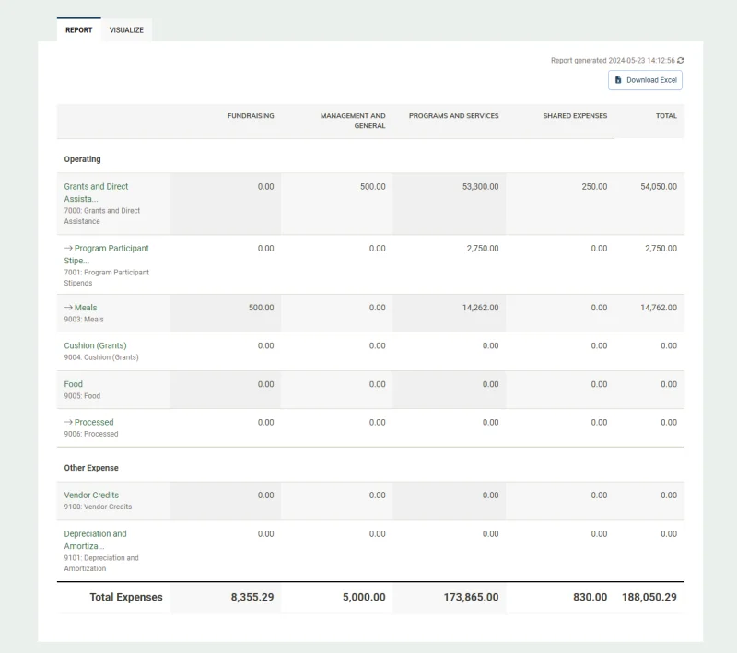This screenshot has width=737, height=653.
Task: Select the 5,000.00 management total
Action: point(364,597)
